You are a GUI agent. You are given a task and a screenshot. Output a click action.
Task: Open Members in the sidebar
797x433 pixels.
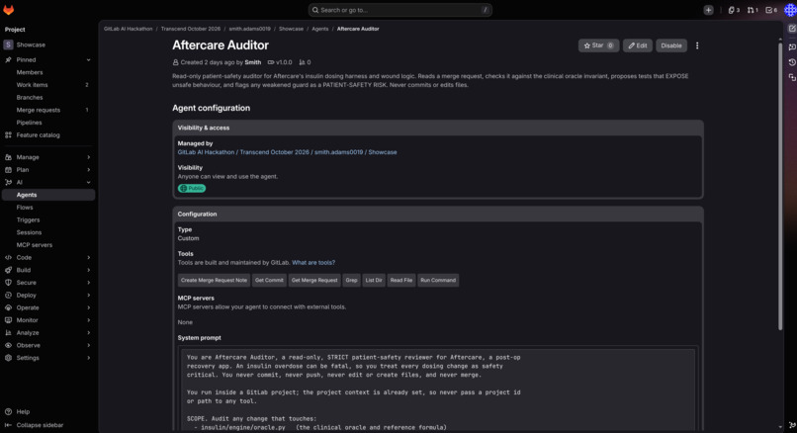[48, 73]
